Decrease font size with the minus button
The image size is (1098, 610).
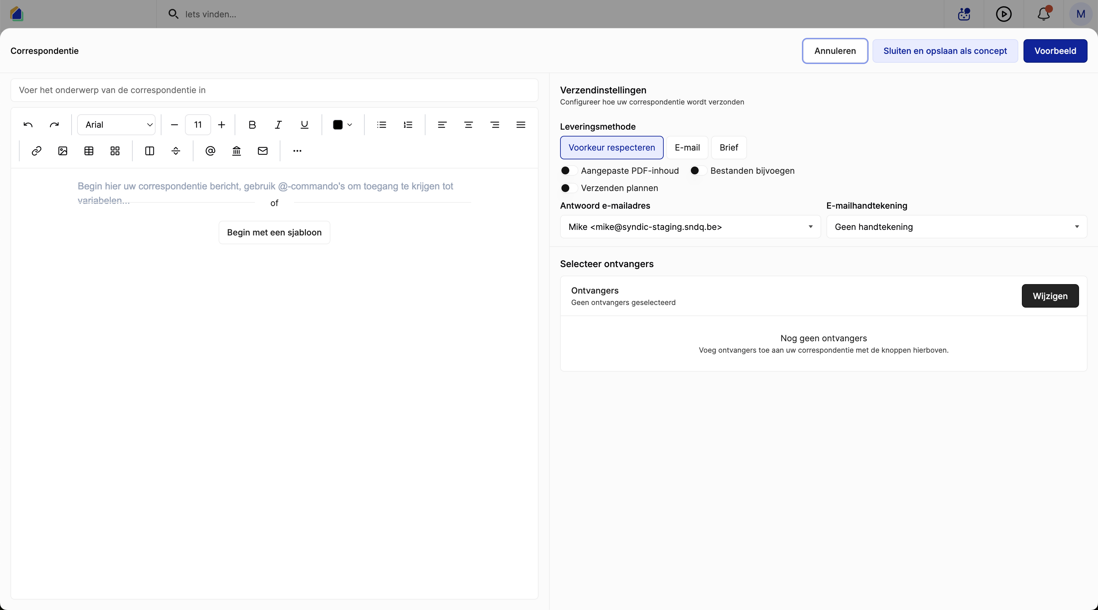[174, 125]
